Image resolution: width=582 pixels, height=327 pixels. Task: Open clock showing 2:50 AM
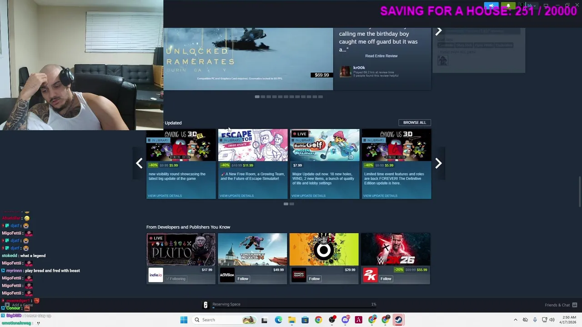coord(569,320)
